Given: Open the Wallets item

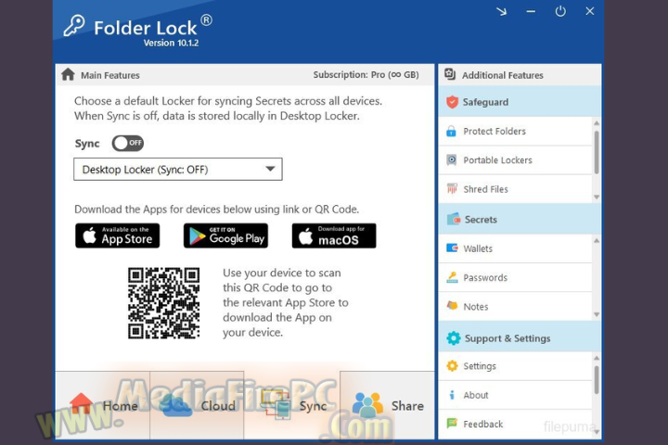Looking at the screenshot, I should pos(516,248).
